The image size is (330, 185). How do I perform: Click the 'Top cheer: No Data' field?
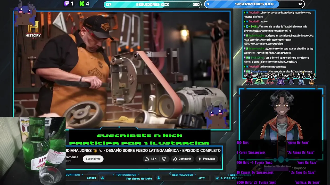[139, 179]
